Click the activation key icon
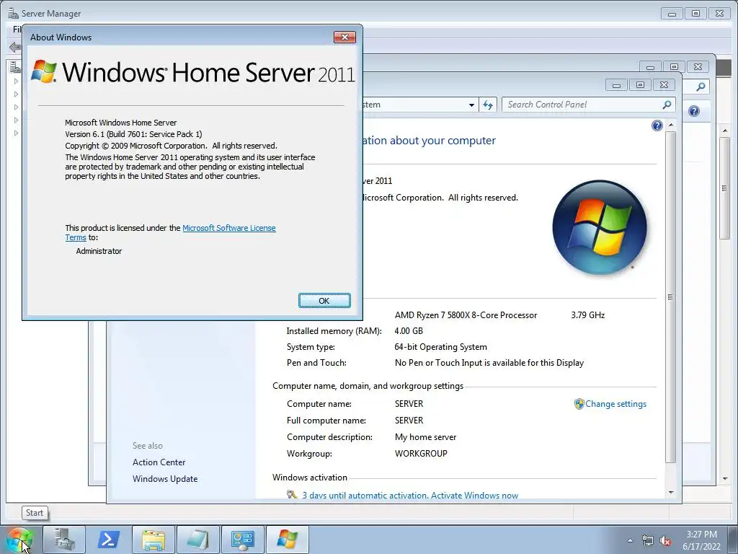 click(292, 495)
